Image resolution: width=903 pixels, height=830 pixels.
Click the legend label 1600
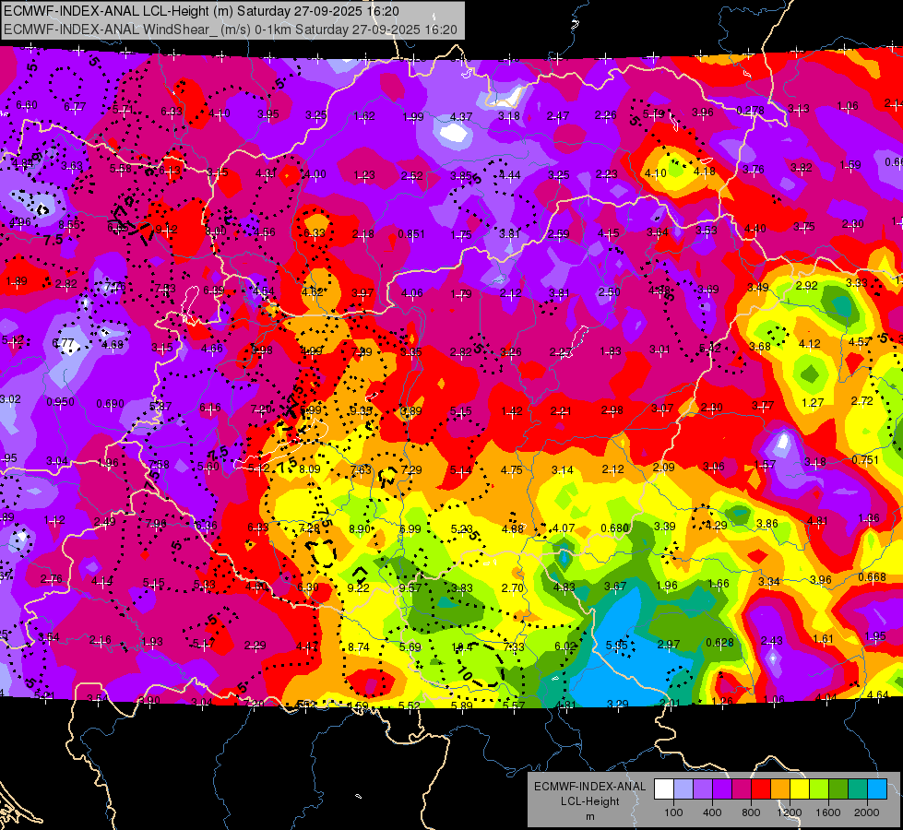click(828, 812)
